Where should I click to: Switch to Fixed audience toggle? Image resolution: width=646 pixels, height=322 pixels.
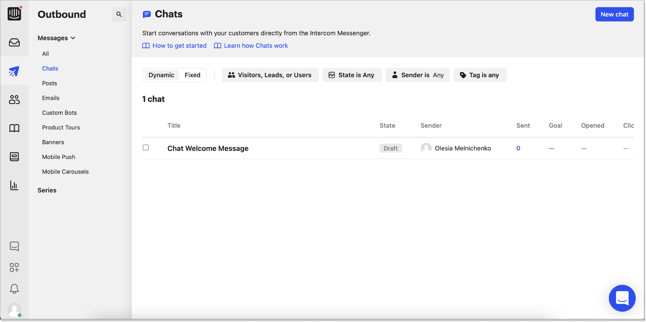(x=192, y=75)
